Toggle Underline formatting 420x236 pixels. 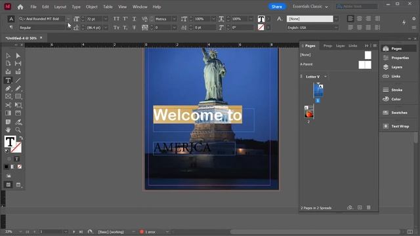point(134,19)
